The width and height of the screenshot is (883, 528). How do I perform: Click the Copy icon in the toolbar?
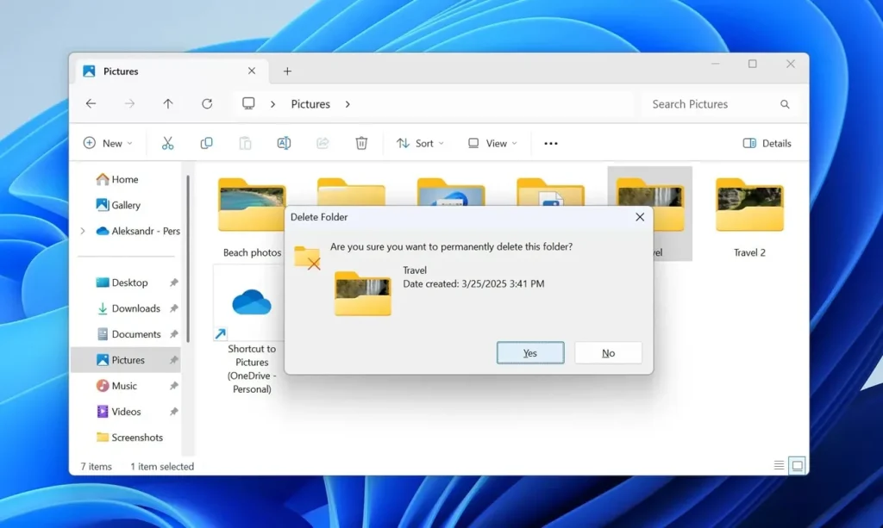[207, 143]
